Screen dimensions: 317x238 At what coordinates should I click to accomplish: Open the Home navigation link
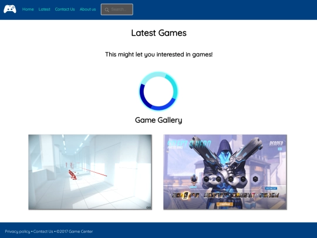tap(28, 9)
